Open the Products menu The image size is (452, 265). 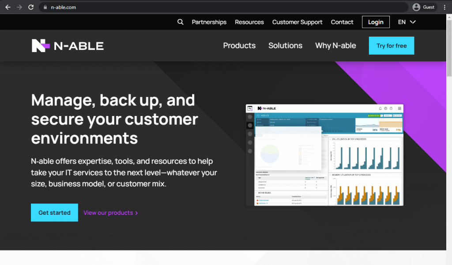(239, 45)
